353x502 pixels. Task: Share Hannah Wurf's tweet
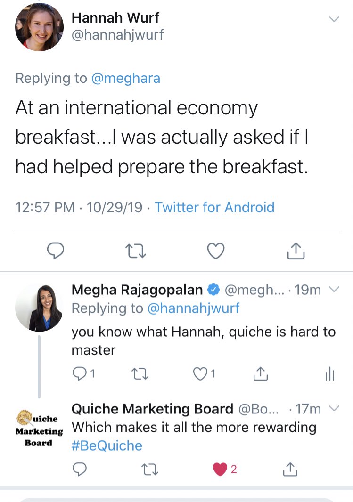[296, 251]
